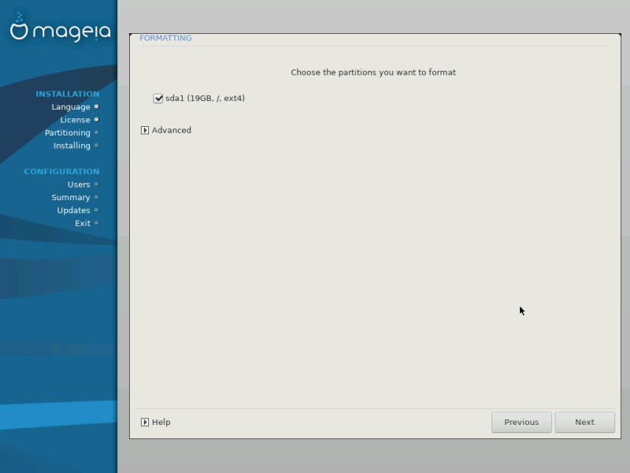Click the status dot beside Updates step
The width and height of the screenshot is (630, 473).
click(x=96, y=210)
